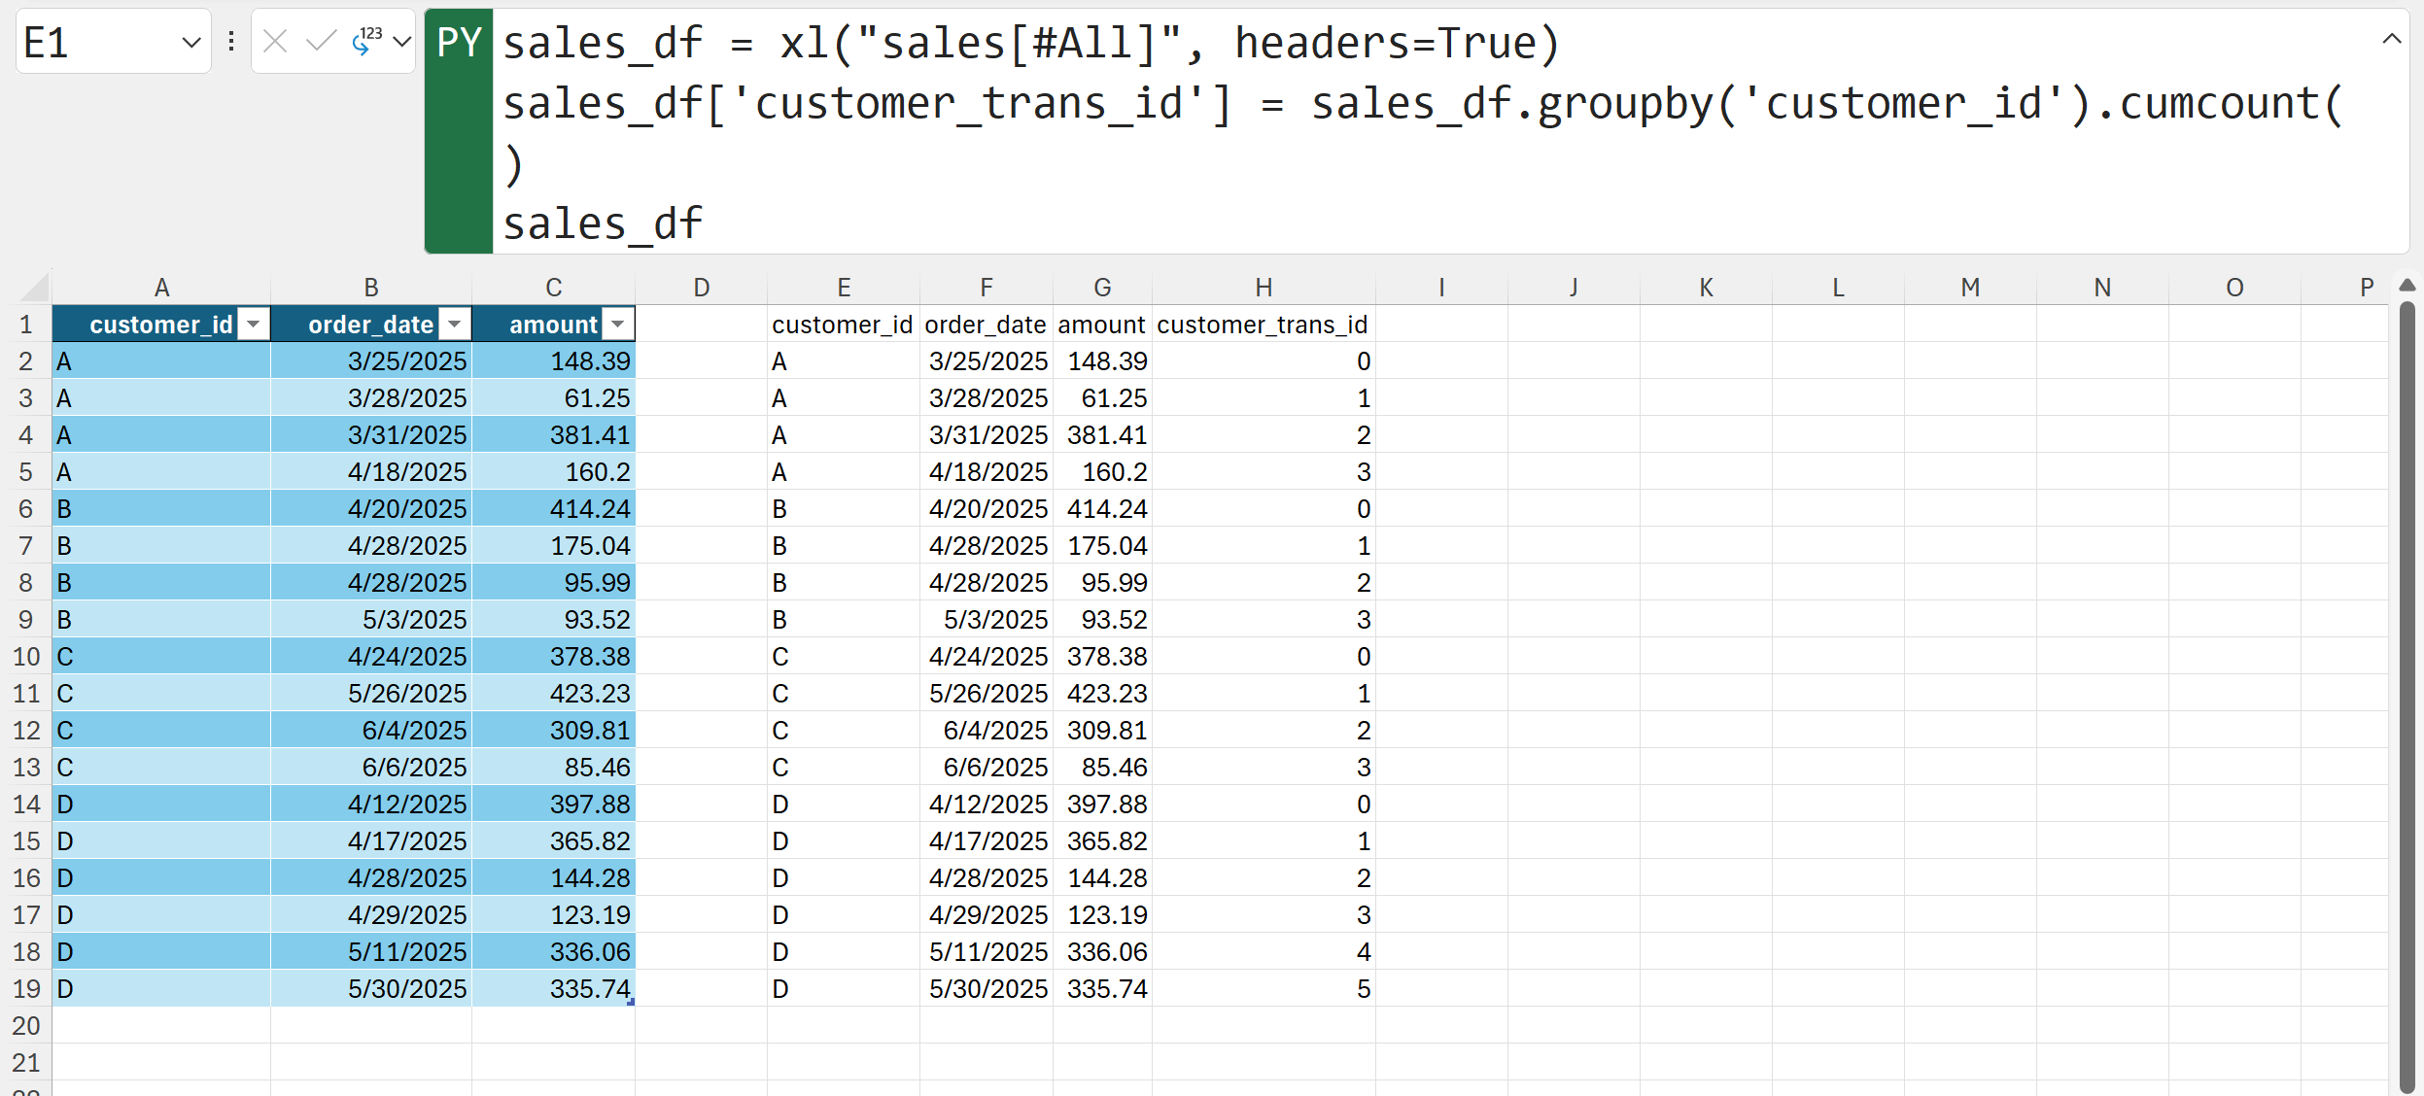Click the select-all corner triangle
This screenshot has height=1096, width=2424.
click(x=35, y=288)
